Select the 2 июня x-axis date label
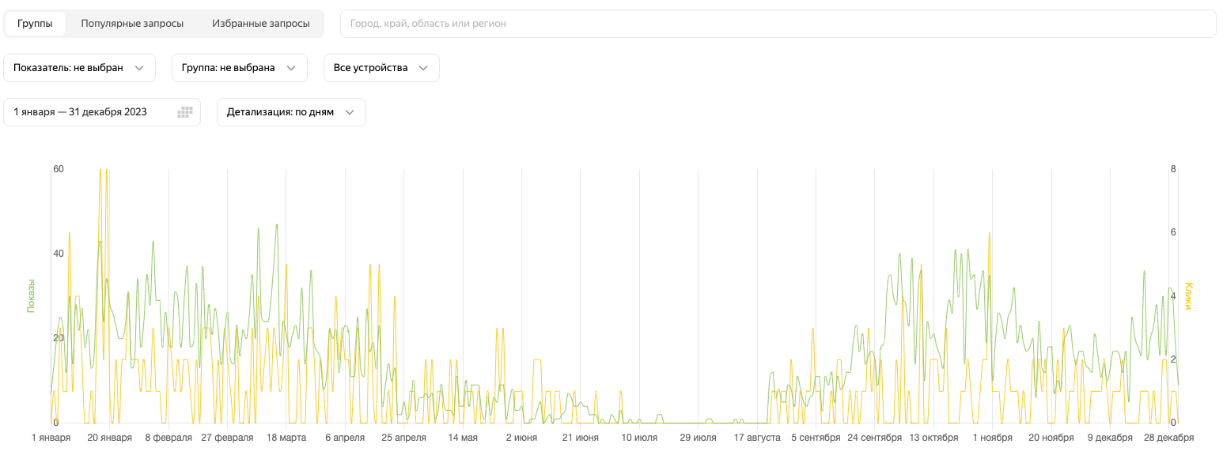This screenshot has height=459, width=1223. pyautogui.click(x=521, y=438)
